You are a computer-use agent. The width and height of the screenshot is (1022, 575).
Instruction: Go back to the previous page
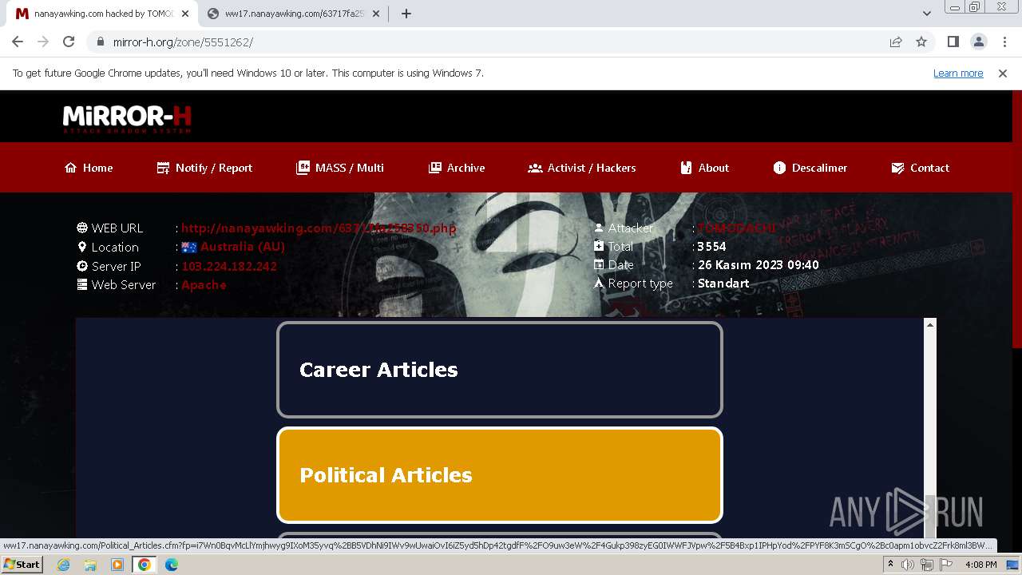(18, 42)
